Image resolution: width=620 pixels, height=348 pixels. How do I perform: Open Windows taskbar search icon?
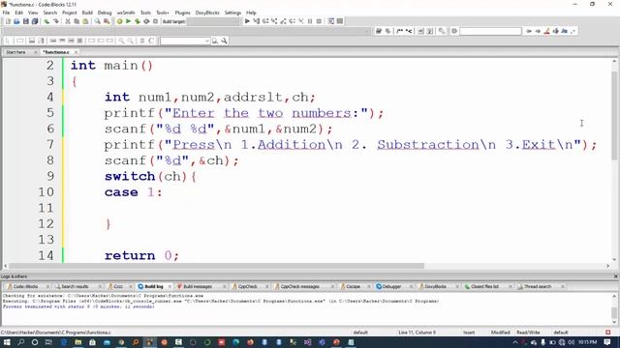20,342
